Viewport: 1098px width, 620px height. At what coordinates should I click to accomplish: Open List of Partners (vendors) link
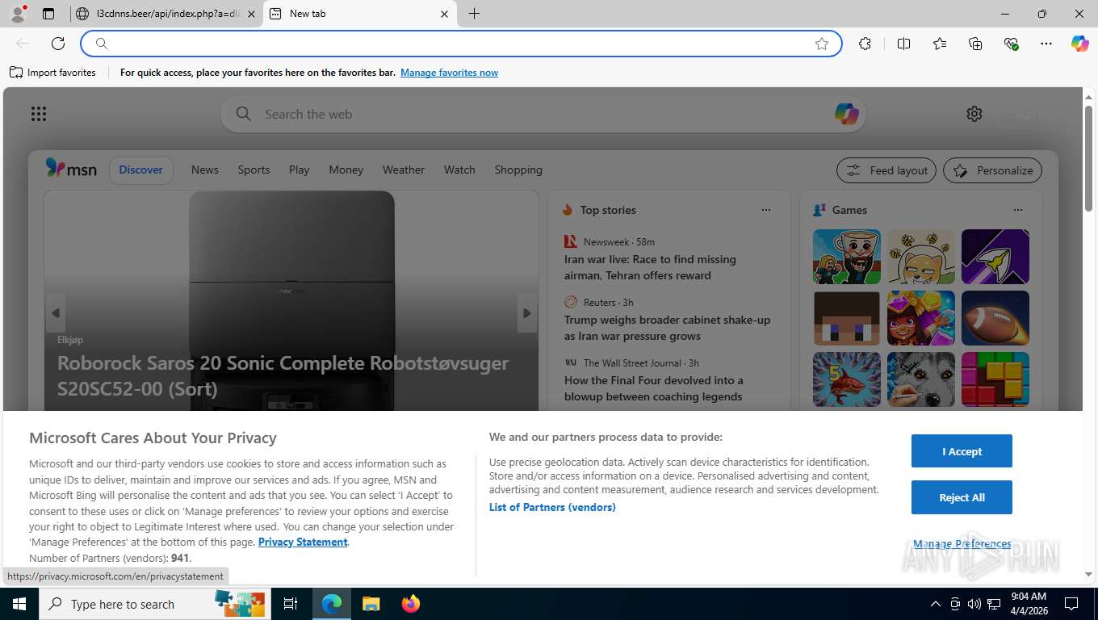(x=552, y=507)
